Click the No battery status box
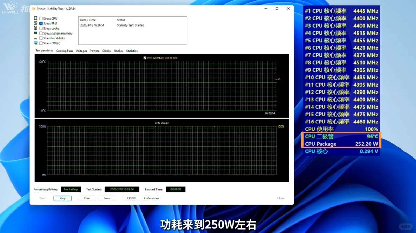 [x=71, y=189]
